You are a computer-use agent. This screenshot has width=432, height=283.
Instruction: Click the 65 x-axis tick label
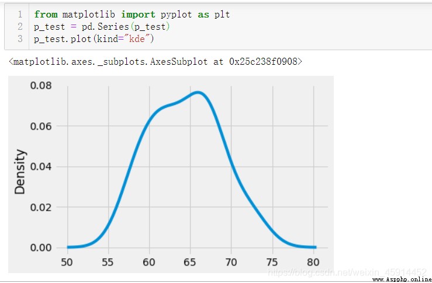(x=190, y=263)
